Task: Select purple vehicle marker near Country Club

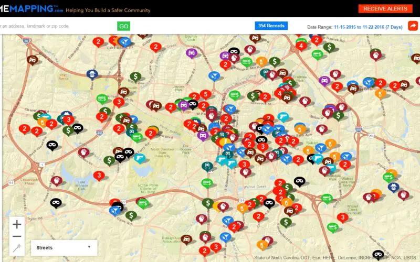Action: (x=191, y=53)
